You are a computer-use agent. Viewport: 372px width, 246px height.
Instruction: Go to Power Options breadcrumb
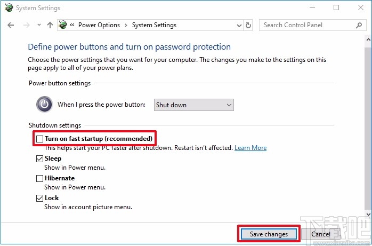(99, 25)
